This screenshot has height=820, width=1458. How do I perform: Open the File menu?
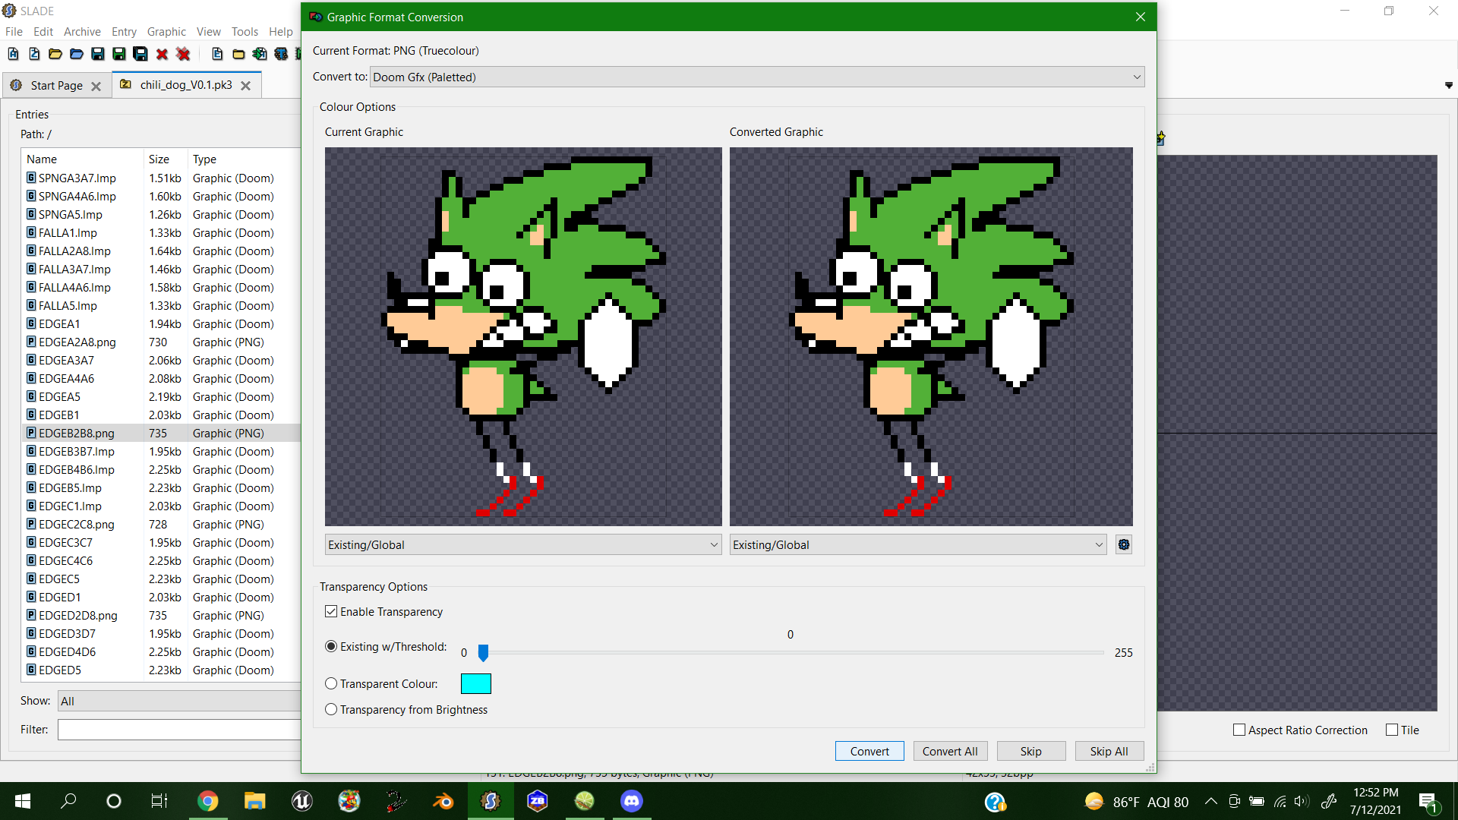click(14, 32)
